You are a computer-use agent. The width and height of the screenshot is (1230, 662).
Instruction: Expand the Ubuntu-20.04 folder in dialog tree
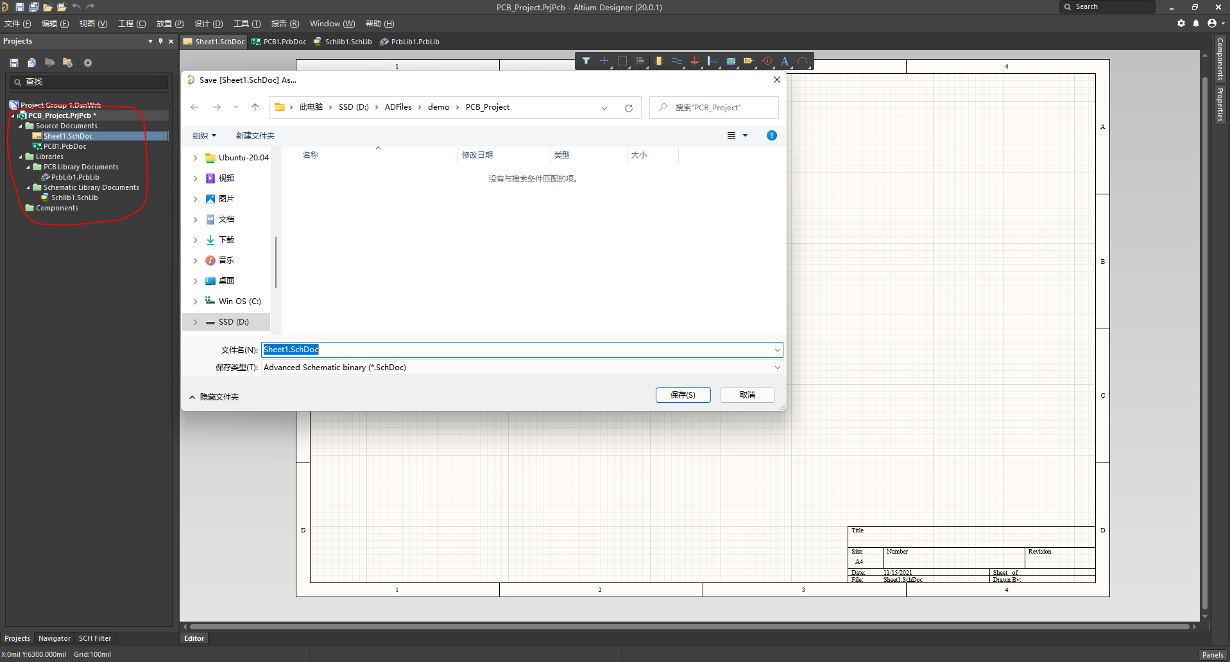[196, 158]
